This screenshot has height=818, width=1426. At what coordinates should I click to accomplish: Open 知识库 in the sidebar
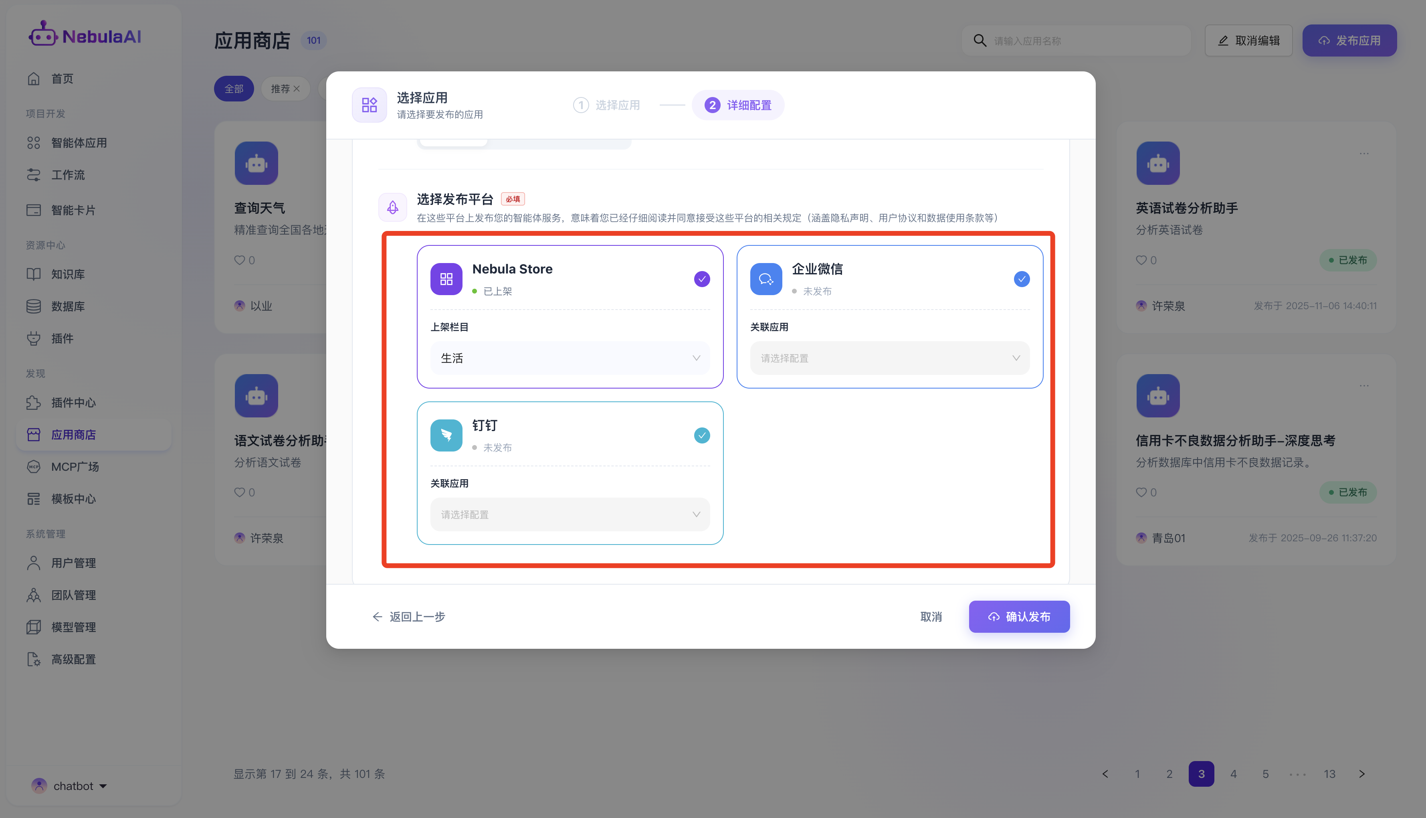pyautogui.click(x=68, y=274)
